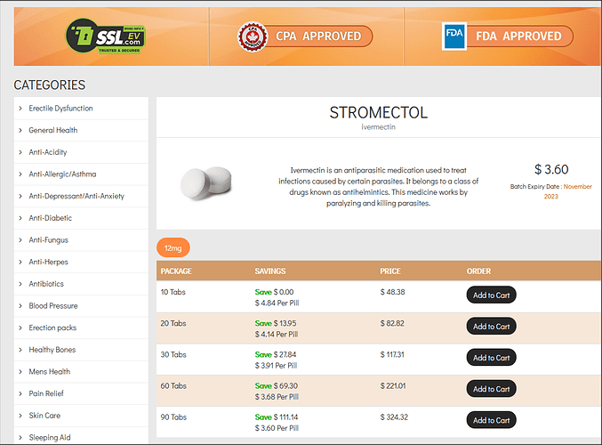Click the $ 117.31 price cell
Image resolution: width=602 pixels, height=445 pixels.
pos(392,354)
